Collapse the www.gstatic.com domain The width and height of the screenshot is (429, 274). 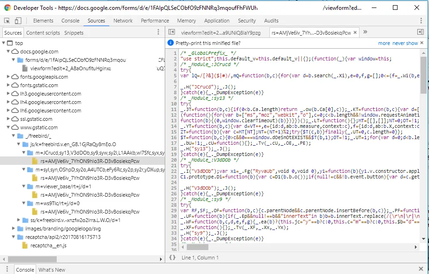(8, 127)
